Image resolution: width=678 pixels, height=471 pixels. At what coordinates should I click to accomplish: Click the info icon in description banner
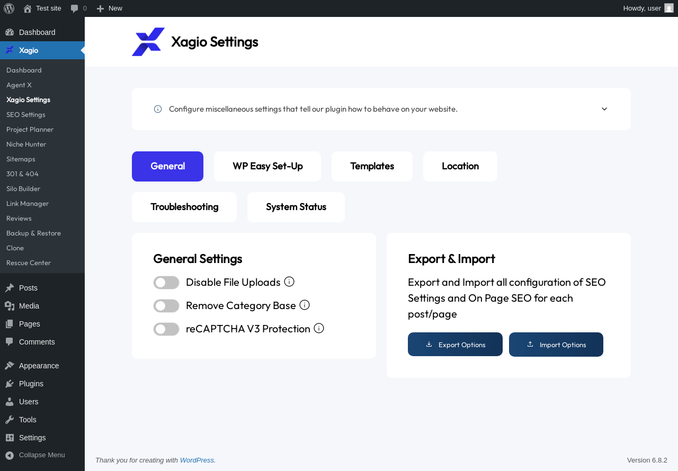point(158,109)
